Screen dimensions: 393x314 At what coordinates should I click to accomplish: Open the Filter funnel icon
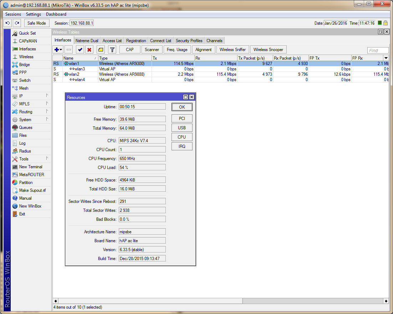tap(112, 50)
